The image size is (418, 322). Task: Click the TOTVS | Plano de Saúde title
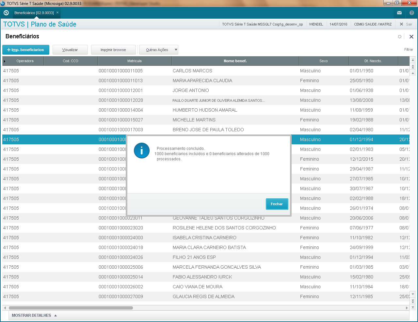point(40,24)
